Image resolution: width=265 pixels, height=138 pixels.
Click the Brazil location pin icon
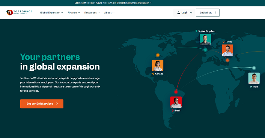(173, 111)
